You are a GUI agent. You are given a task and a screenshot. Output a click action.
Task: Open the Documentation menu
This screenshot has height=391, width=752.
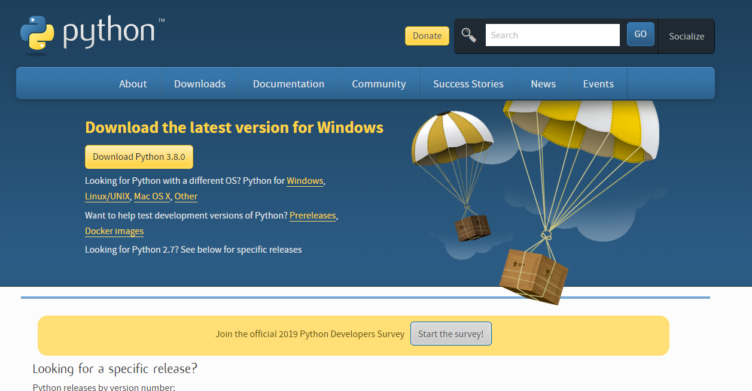(288, 84)
